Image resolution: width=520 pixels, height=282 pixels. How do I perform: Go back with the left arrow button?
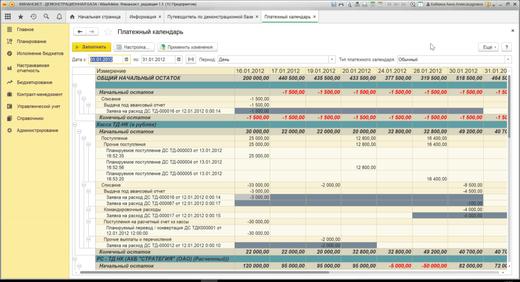click(80, 31)
